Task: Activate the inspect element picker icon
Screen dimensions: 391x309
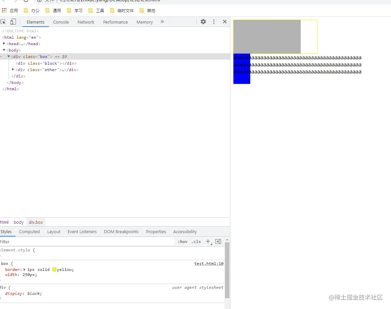Action: 3,22
